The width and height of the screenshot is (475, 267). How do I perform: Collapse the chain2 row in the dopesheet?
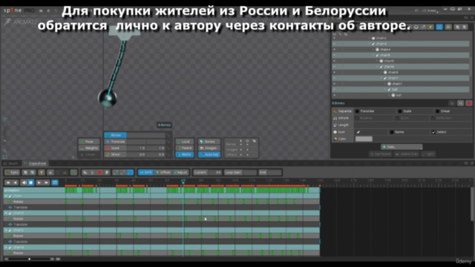pos(6,213)
